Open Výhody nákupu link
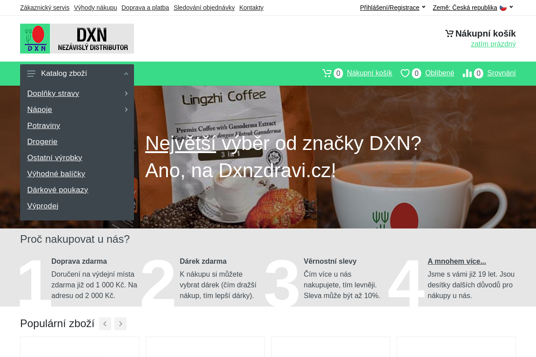Image resolution: width=536 pixels, height=357 pixels. tap(95, 8)
